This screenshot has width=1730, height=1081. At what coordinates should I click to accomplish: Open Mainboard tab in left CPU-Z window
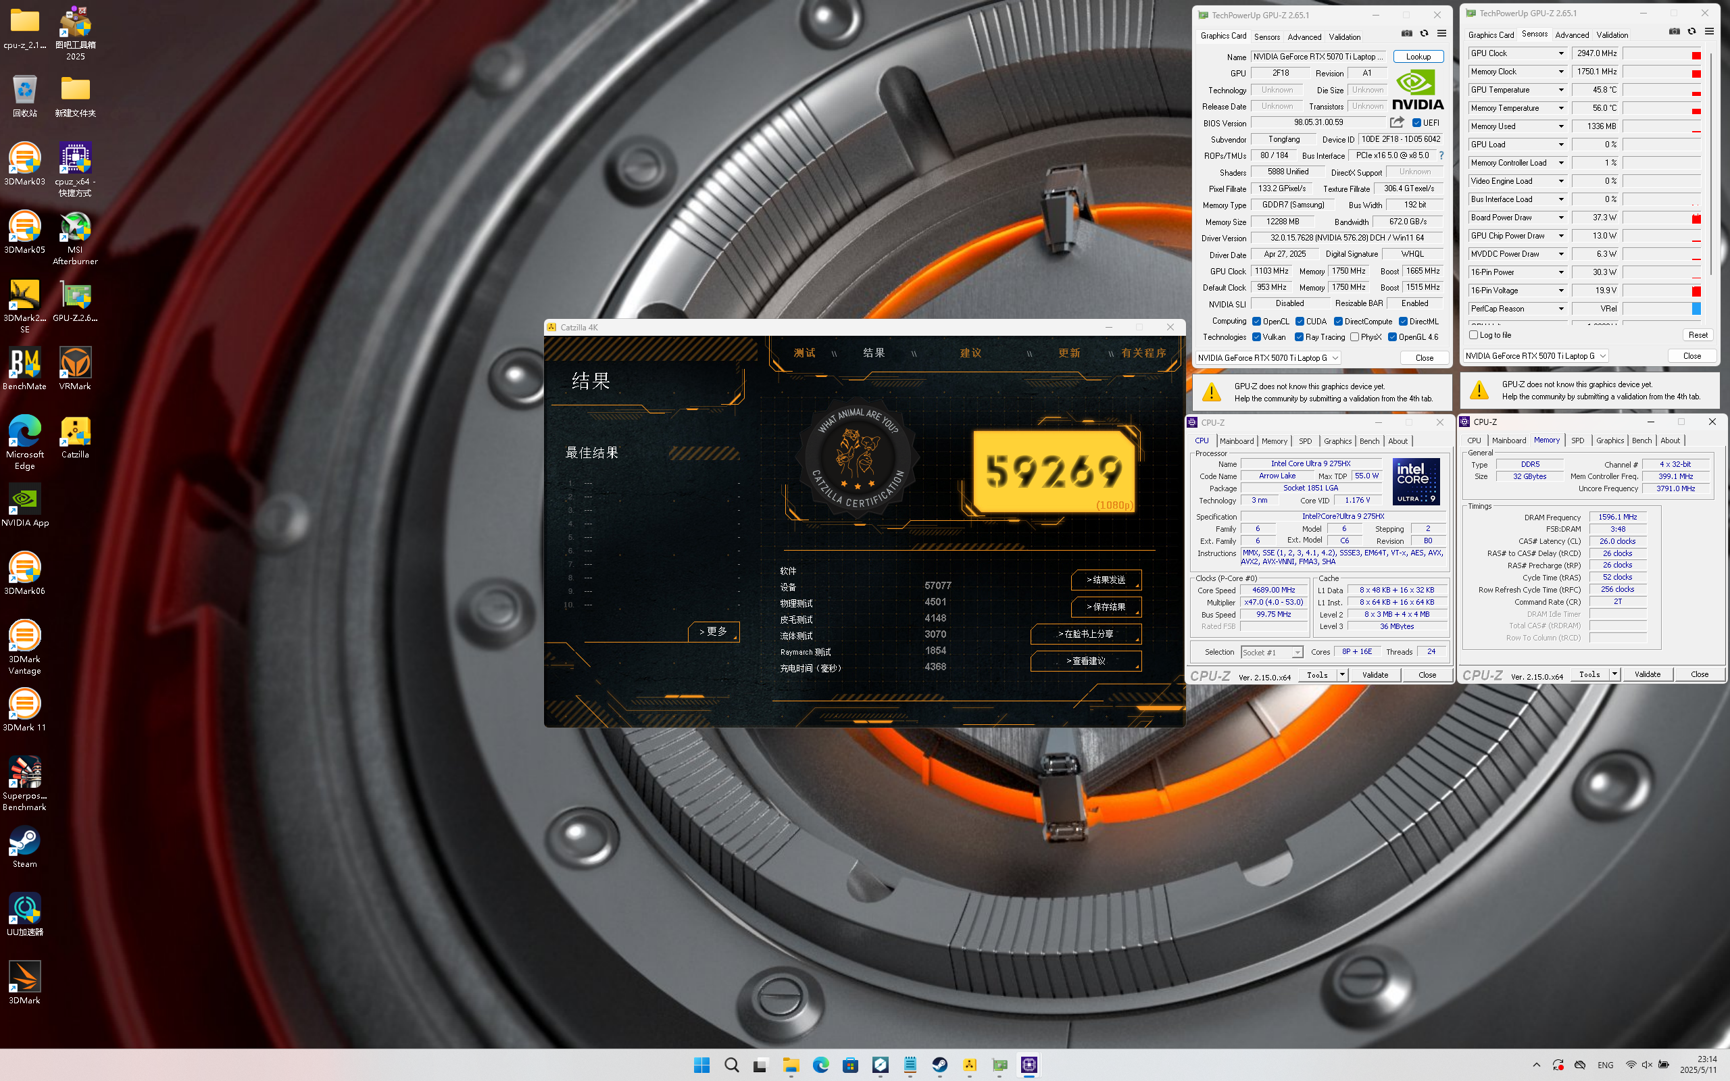point(1237,441)
